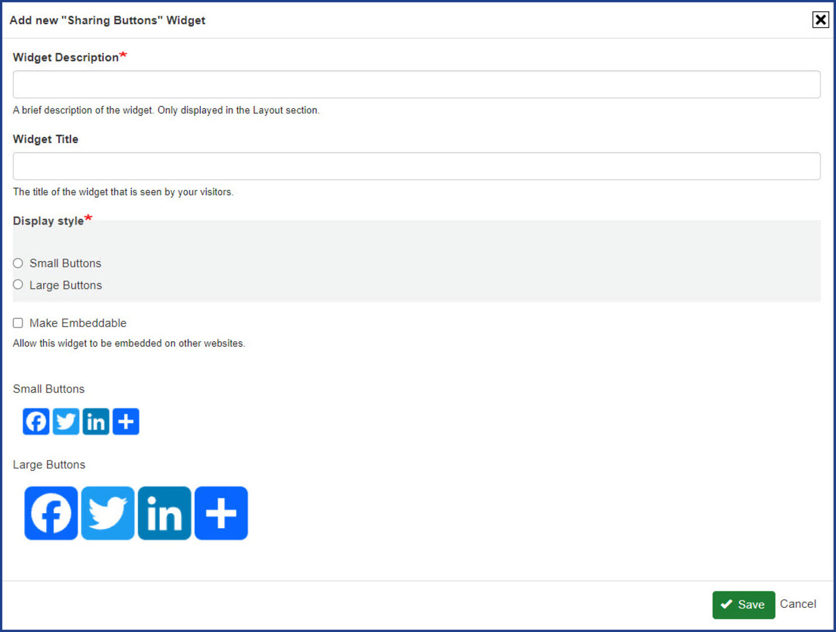Click the Widget Description field label
The height and width of the screenshot is (632, 836).
pyautogui.click(x=66, y=57)
